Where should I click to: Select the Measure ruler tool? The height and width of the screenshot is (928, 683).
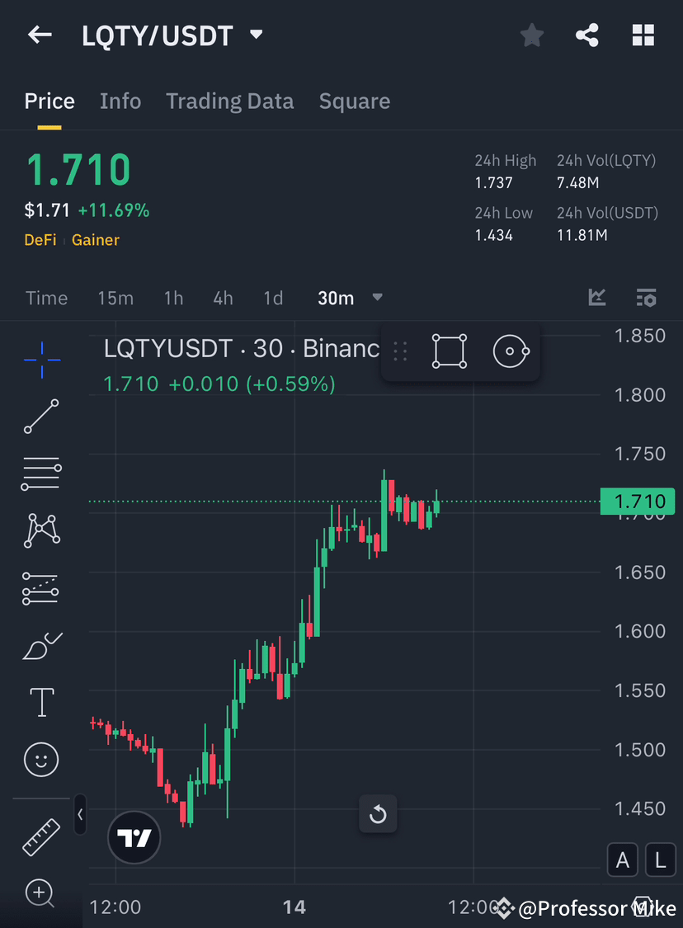pos(40,836)
